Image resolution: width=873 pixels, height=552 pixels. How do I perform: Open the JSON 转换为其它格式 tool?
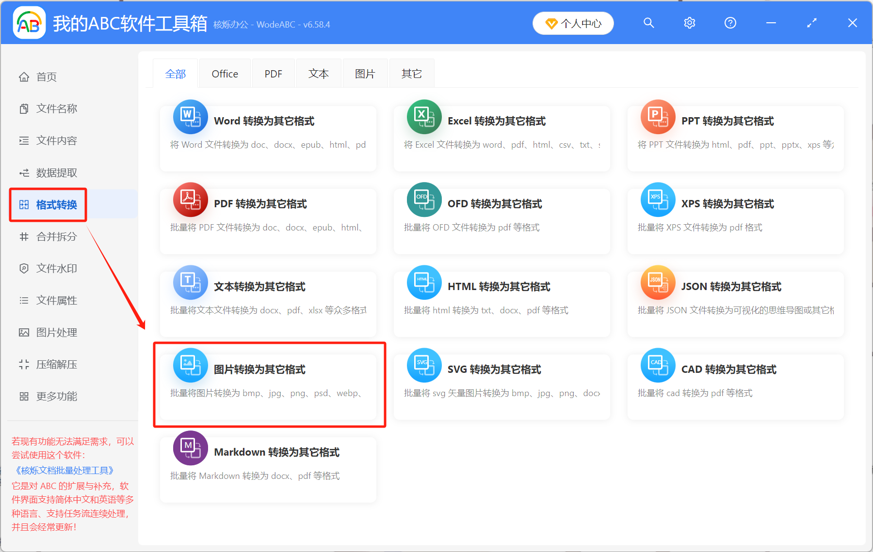pyautogui.click(x=658, y=282)
